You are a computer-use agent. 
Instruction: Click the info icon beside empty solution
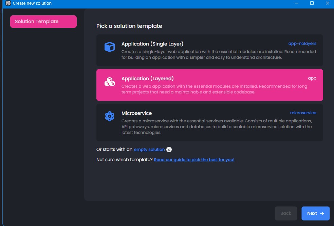(169, 150)
